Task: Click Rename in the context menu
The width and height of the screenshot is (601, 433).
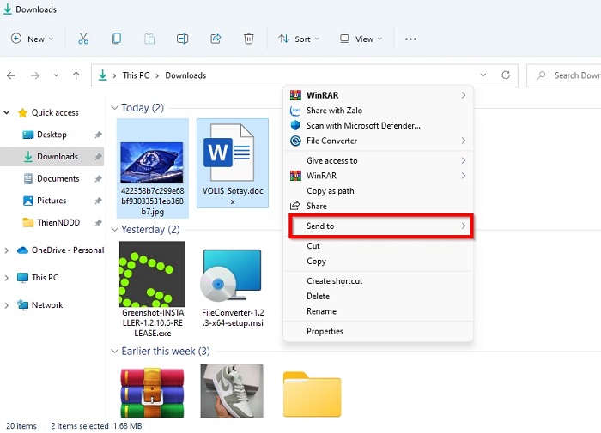Action: point(379,311)
